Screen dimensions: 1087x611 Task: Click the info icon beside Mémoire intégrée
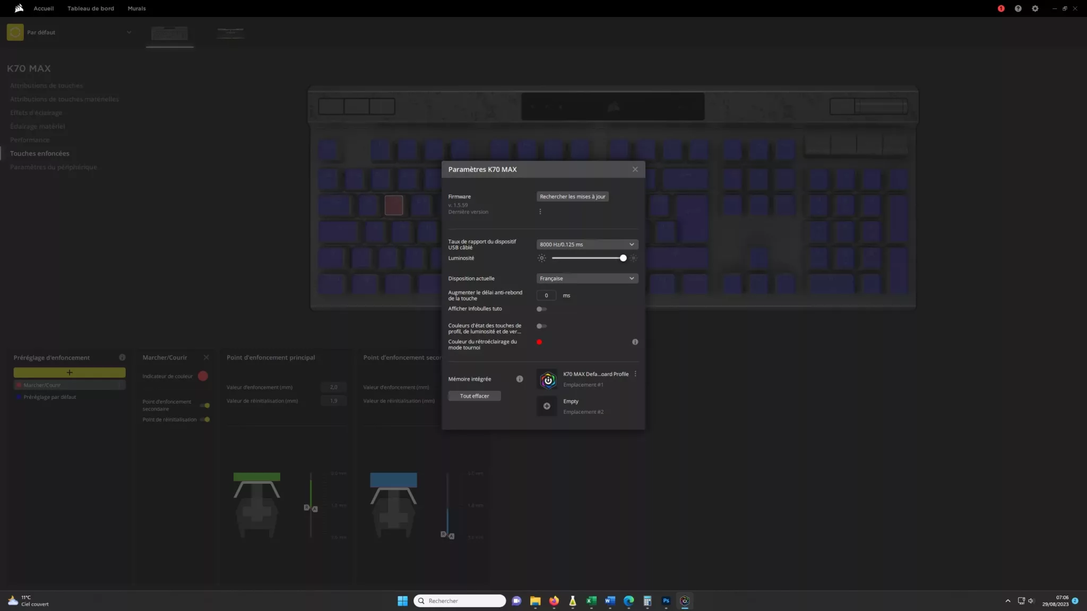(x=520, y=379)
